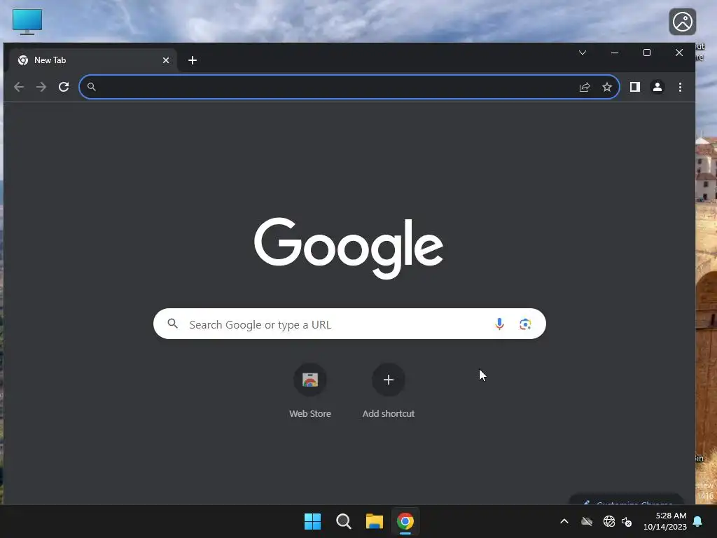The height and width of the screenshot is (538, 717).
Task: Click the OneDrive cloud tray icon
Action: 587,521
